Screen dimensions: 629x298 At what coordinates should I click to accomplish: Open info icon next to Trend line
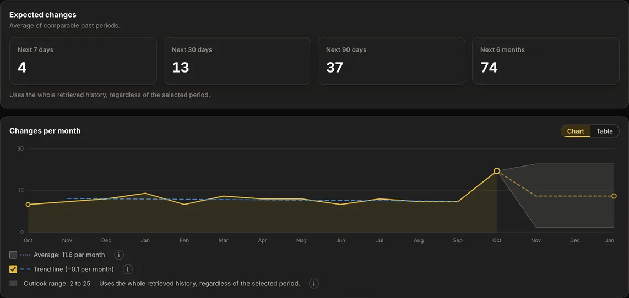coord(128,269)
